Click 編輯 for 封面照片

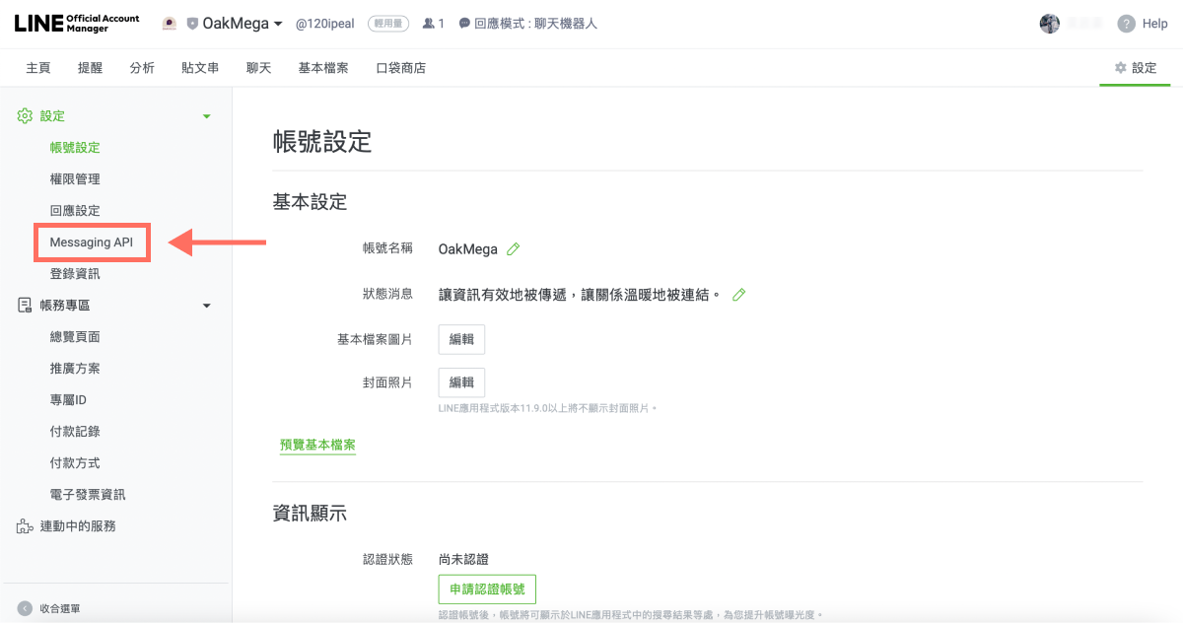tap(461, 382)
